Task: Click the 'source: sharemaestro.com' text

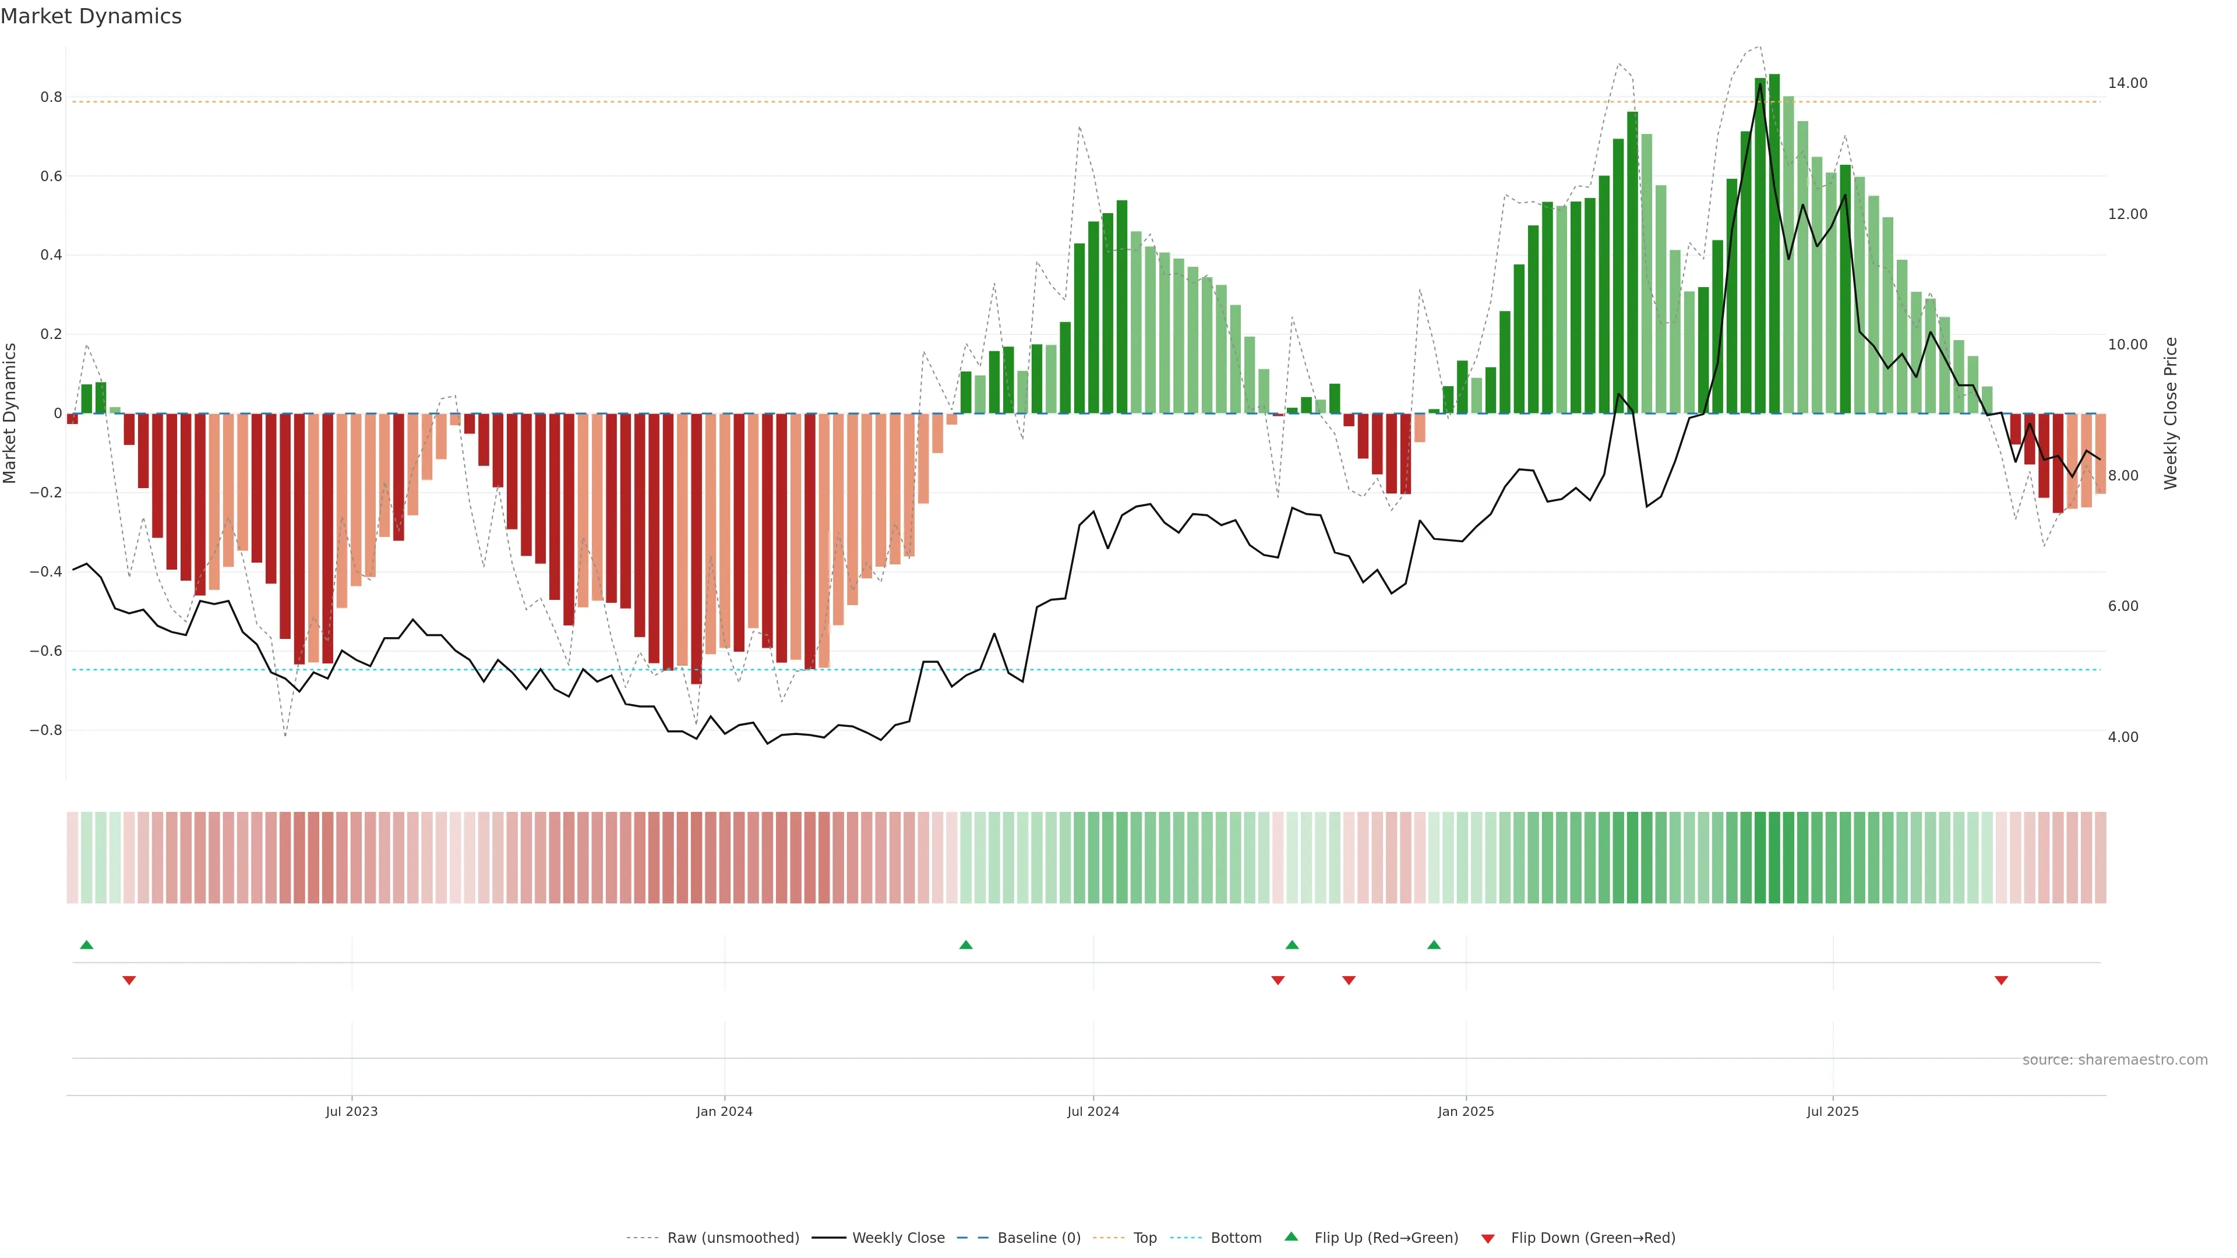Action: click(2115, 1060)
